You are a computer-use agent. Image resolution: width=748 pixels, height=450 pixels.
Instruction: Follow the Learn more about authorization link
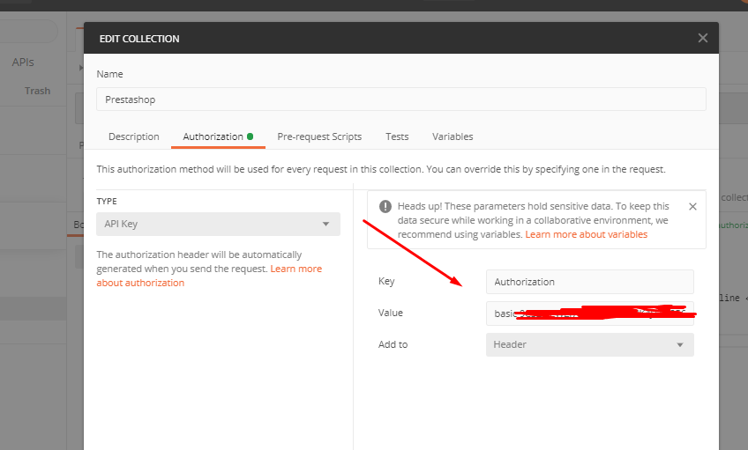pos(209,276)
